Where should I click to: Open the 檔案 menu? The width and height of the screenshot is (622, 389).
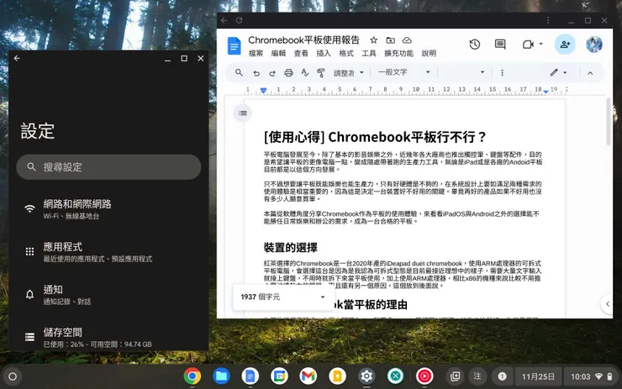click(x=256, y=53)
